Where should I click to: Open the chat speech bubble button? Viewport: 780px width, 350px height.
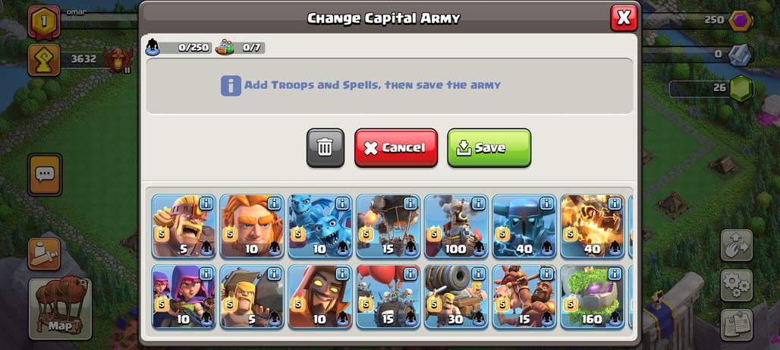click(45, 175)
